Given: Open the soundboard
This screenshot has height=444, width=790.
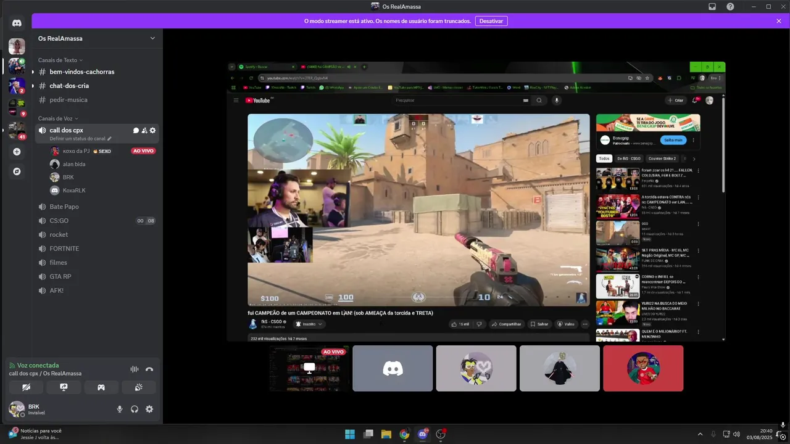Looking at the screenshot, I should tap(139, 387).
